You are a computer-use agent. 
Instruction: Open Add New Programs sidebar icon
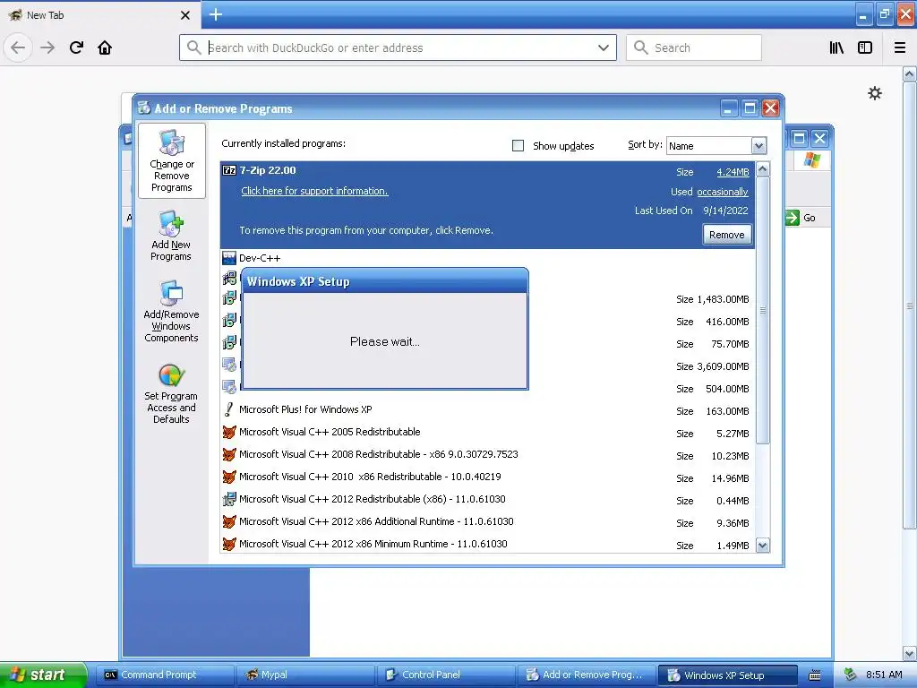(171, 223)
